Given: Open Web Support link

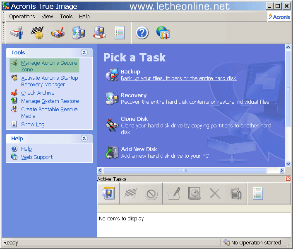Looking at the screenshot, I should tap(37, 157).
